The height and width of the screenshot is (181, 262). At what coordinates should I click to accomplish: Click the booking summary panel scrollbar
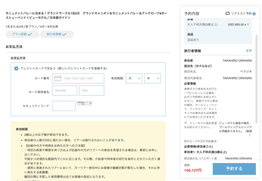(257, 77)
